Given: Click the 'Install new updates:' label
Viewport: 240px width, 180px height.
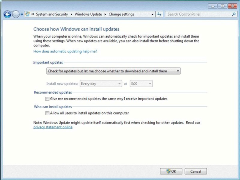Looking at the screenshot, I should click(62, 84).
